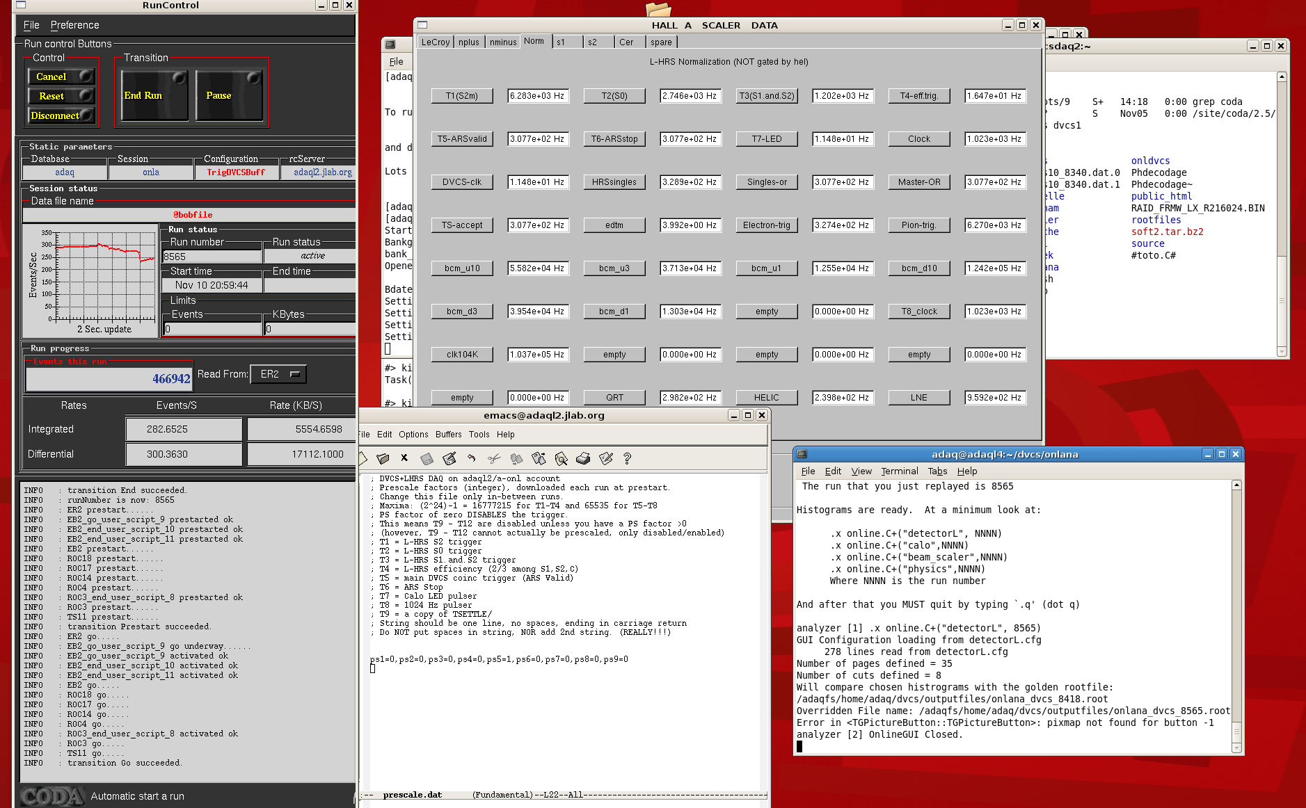This screenshot has height=808, width=1306.
Task: Open the emacs Buffers menu
Action: [448, 435]
